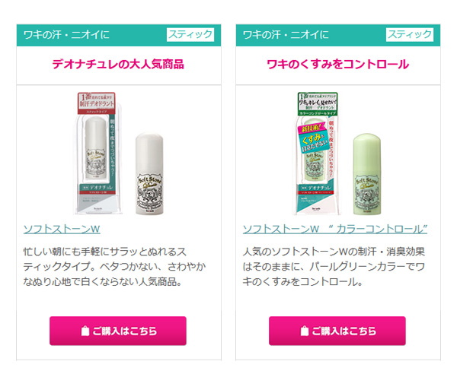The height and width of the screenshot is (374, 457).
Task: Click ご購入はこちら under the white Soft Stone
Action: tap(118, 331)
